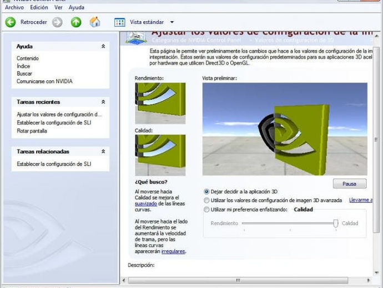Open the Ver menu
Screen dimensions: 383x288
pos(58,7)
